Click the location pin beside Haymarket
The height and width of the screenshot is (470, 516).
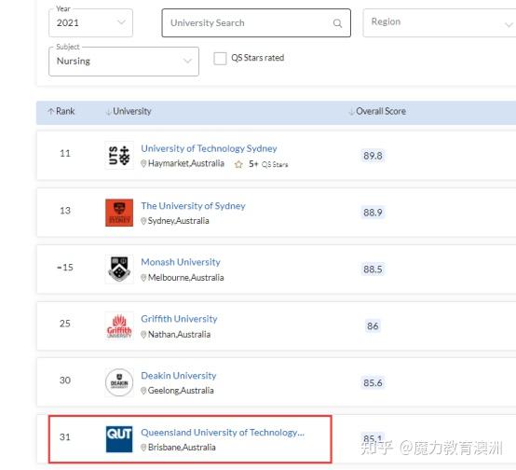coord(143,164)
